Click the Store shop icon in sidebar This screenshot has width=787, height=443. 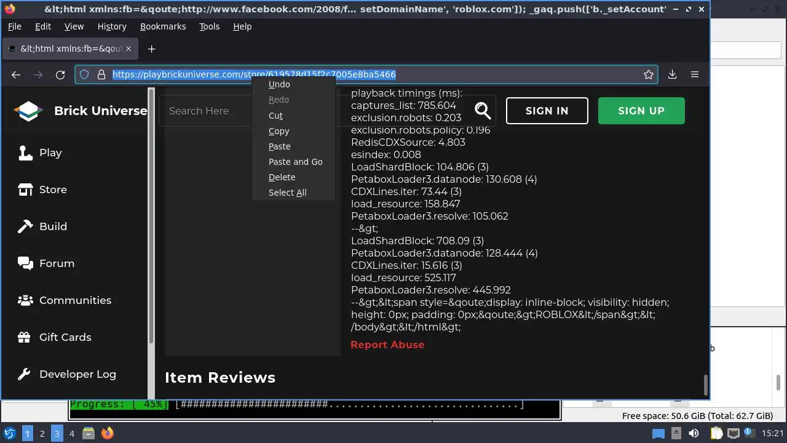click(x=25, y=190)
